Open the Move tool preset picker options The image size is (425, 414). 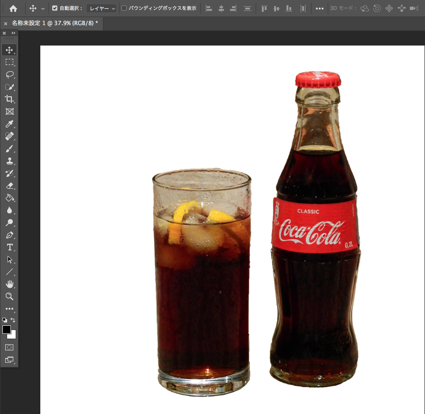tap(43, 9)
